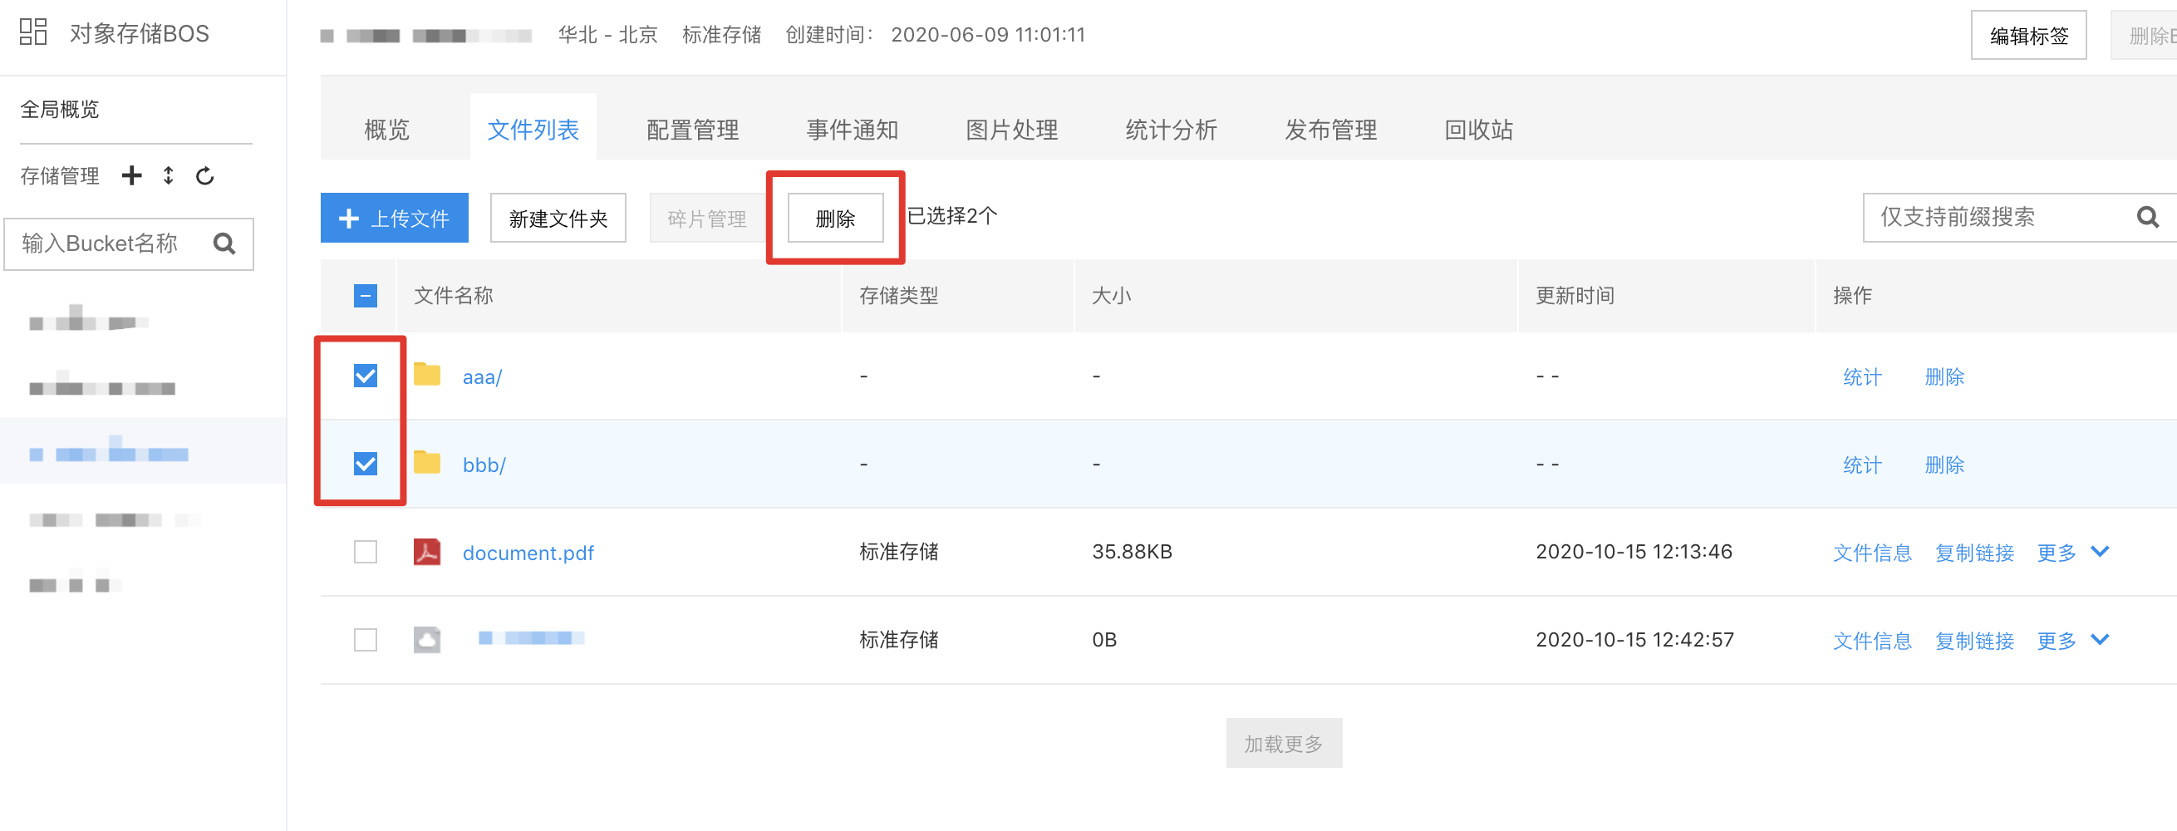Click 复制链接 for document.pdf
Viewport: 2177px width, 831px height.
[x=1974, y=552]
